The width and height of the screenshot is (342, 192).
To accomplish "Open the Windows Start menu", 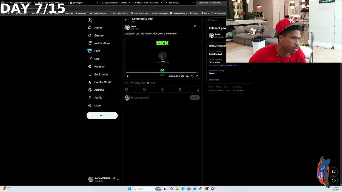I will (130, 189).
